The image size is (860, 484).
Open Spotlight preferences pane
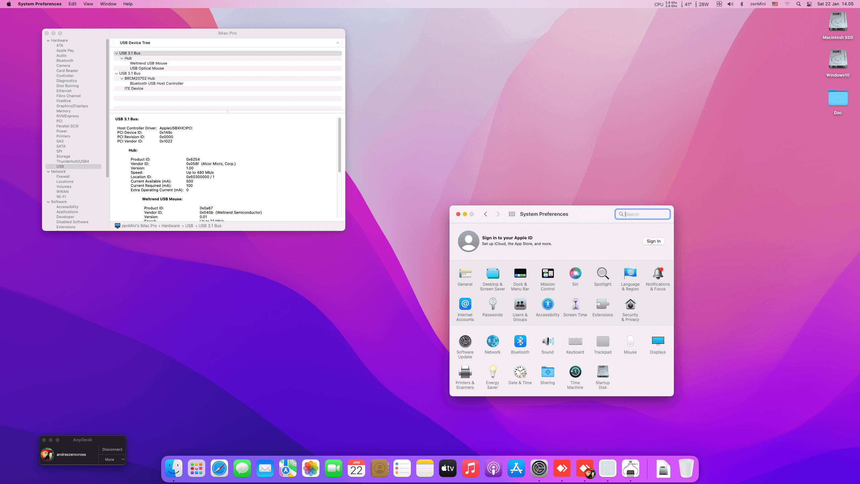(x=603, y=277)
